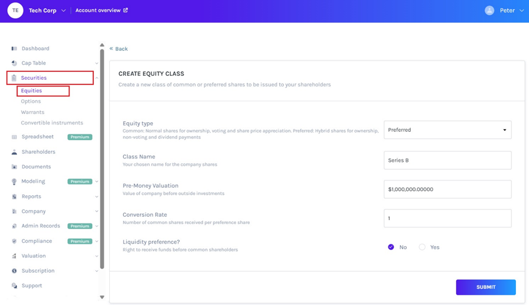529x305 pixels.
Task: Click the Documents folder icon
Action: pos(14,167)
